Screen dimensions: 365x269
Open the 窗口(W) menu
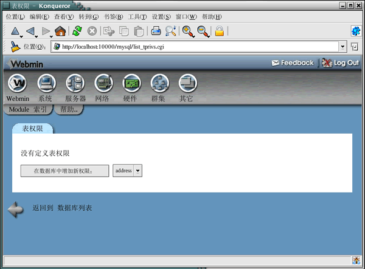[x=186, y=17]
